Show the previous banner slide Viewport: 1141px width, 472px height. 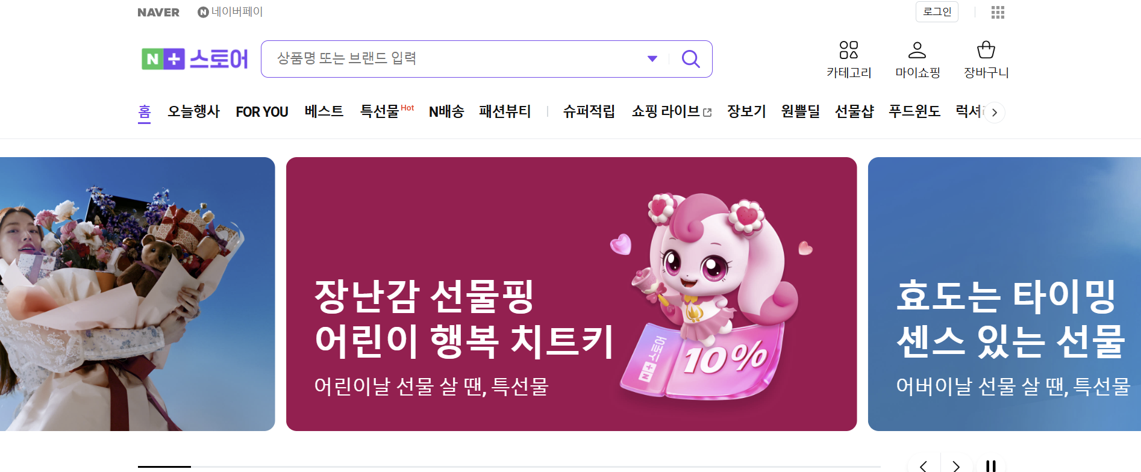923,465
